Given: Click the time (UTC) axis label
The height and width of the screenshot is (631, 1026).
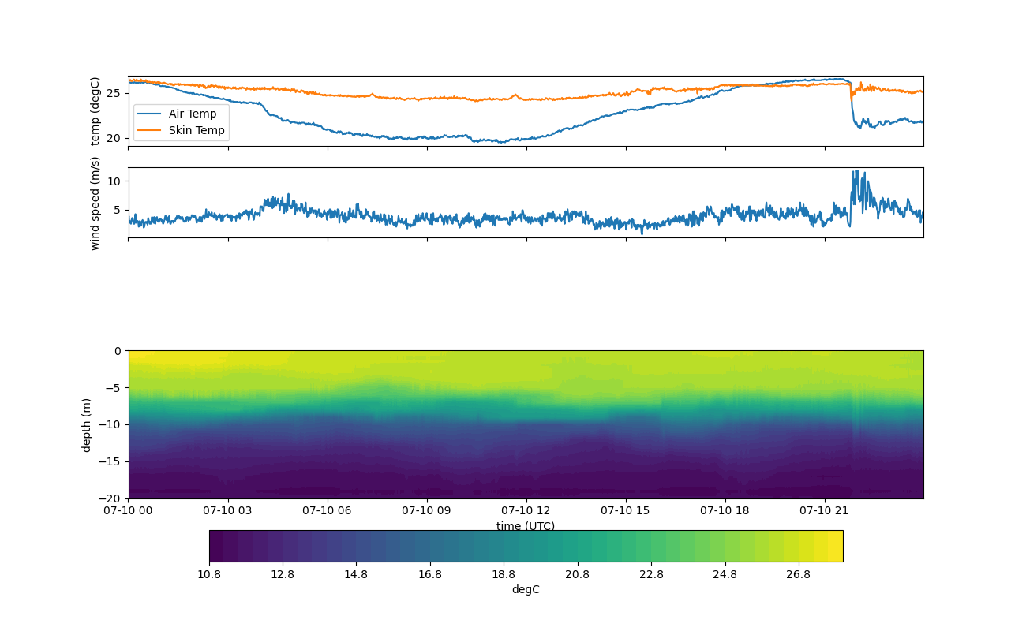Looking at the screenshot, I should pyautogui.click(x=526, y=525).
